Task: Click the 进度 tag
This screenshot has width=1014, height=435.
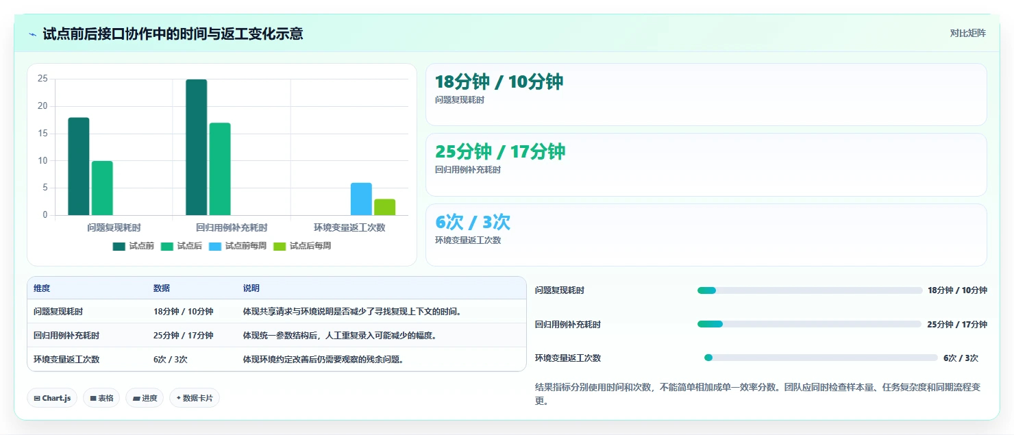Action: pos(145,398)
